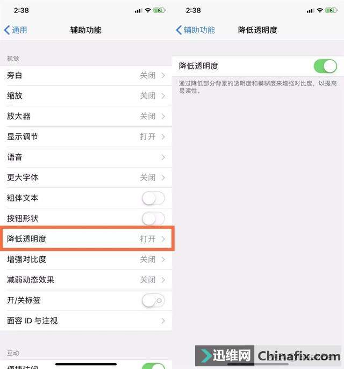Return to 辅助功能 page
Viewport: 344px width, 369px height.
(196, 30)
